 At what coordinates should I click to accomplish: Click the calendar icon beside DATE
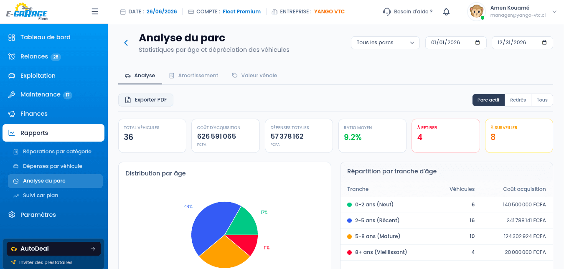123,12
